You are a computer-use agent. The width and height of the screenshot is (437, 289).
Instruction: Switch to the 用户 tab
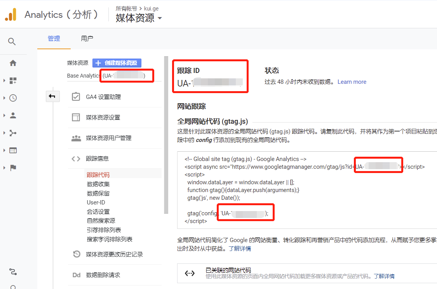[x=87, y=38]
